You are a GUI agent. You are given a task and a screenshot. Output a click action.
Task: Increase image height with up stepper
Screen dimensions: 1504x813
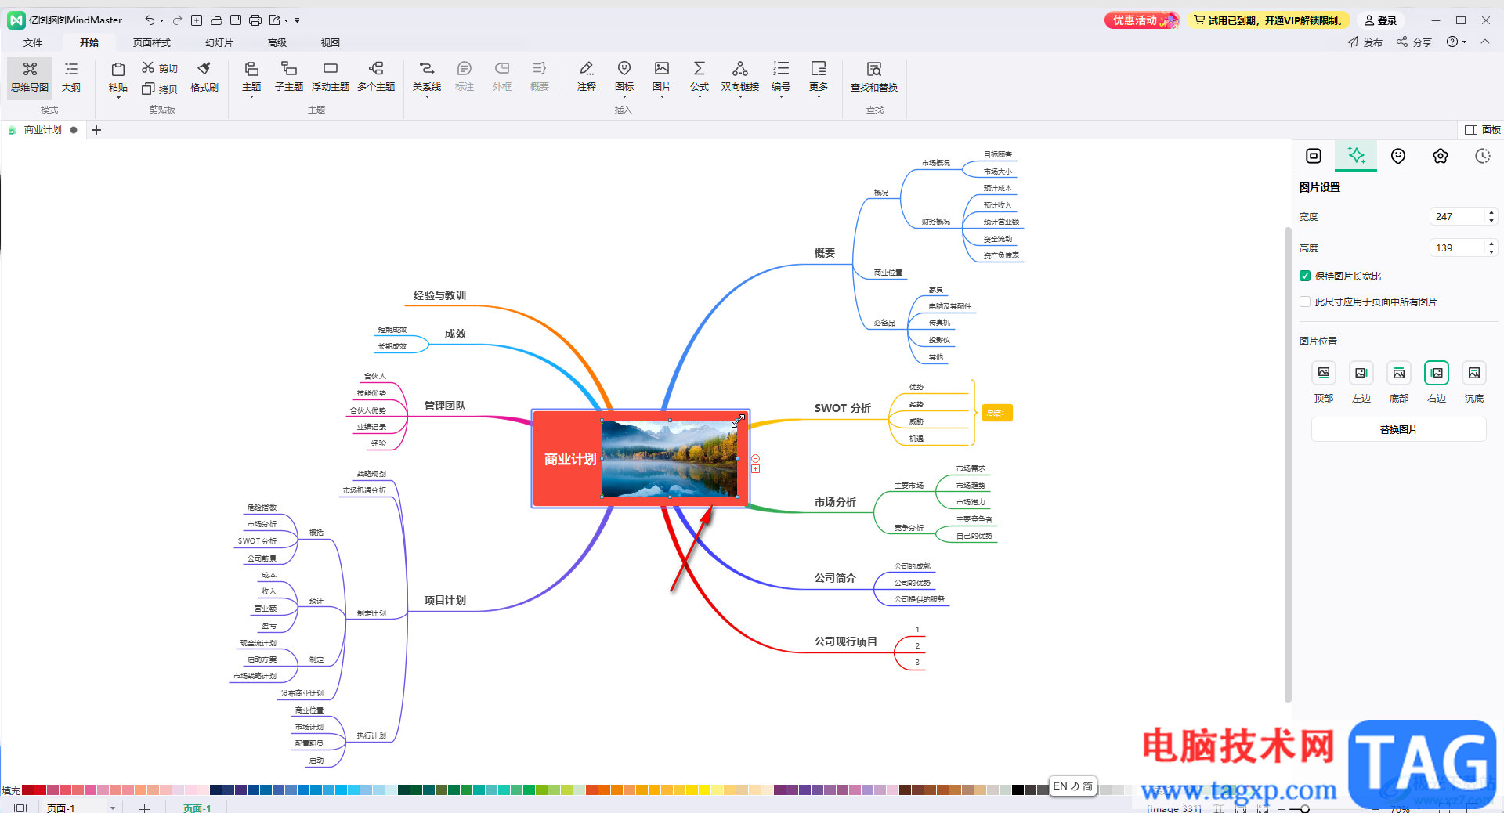1491,244
